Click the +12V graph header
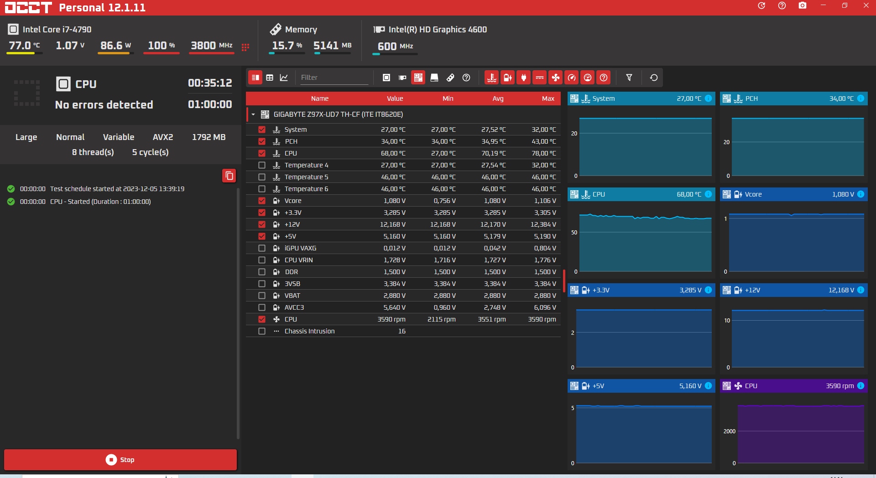Image resolution: width=876 pixels, height=478 pixels. tap(794, 290)
